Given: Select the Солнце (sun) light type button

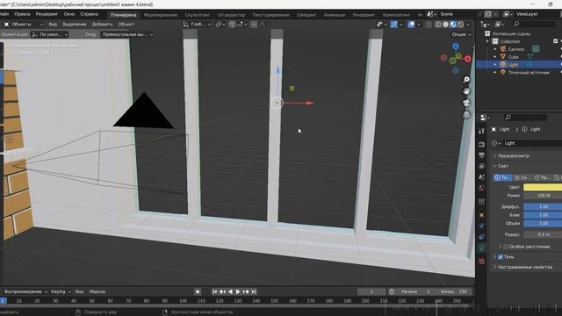Looking at the screenshot, I should (522, 177).
